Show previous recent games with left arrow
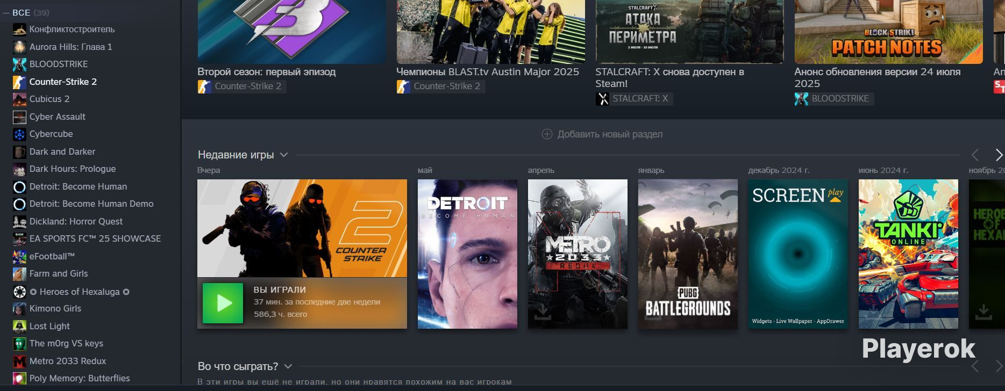Image resolution: width=1005 pixels, height=391 pixels. click(975, 155)
